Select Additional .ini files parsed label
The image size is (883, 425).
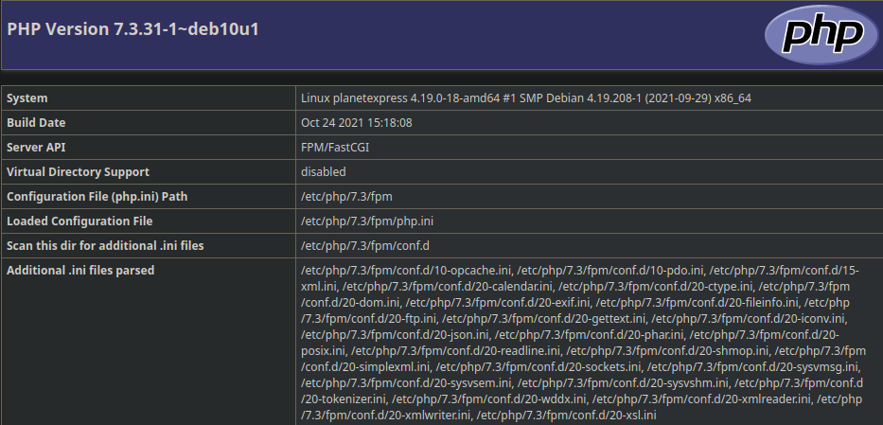[x=80, y=271]
